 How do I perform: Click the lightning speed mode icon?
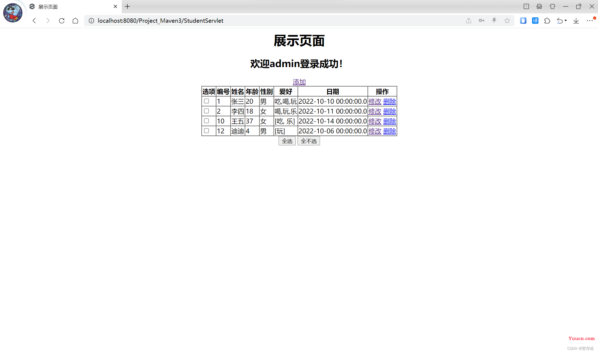click(494, 21)
